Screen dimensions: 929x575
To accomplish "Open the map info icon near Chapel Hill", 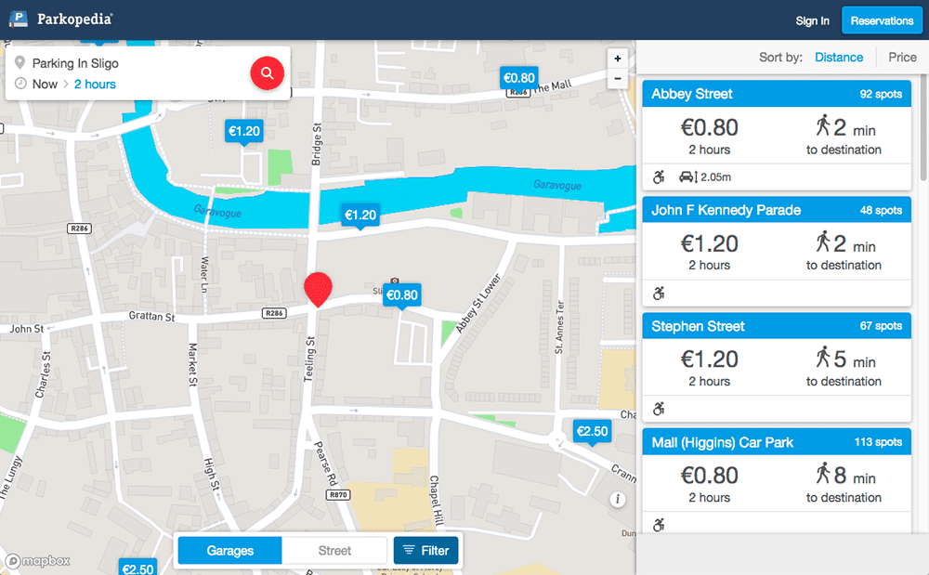I will coord(619,498).
